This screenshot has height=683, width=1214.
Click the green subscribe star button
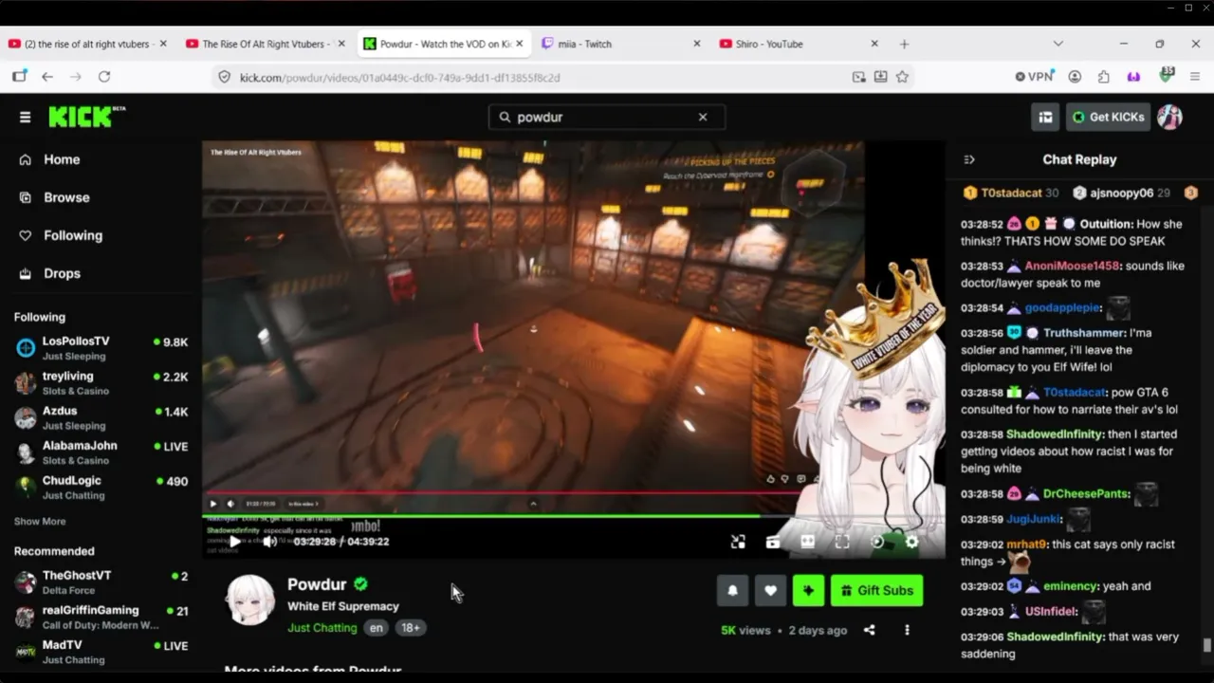click(808, 590)
